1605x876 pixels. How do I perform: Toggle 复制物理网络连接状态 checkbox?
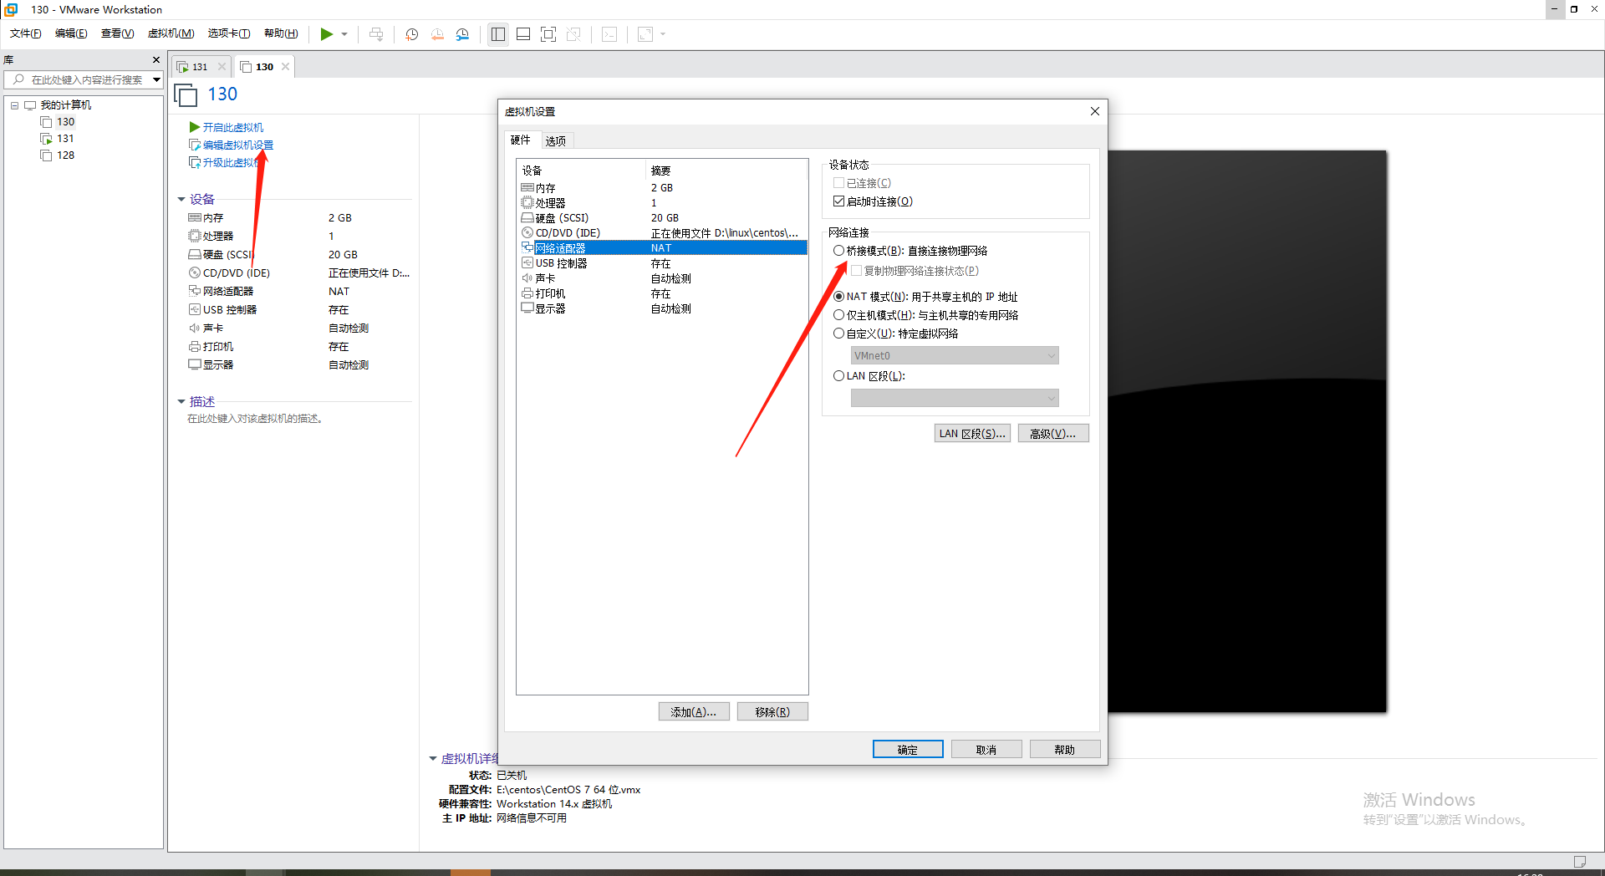pos(856,271)
